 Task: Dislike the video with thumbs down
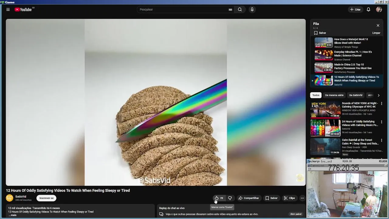click(x=230, y=198)
